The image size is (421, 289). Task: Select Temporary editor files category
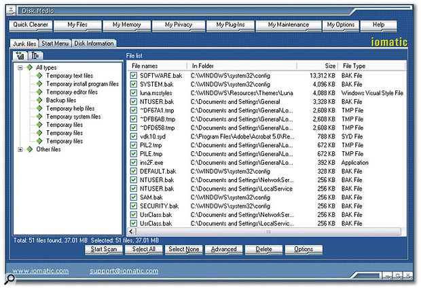pyautogui.click(x=72, y=92)
